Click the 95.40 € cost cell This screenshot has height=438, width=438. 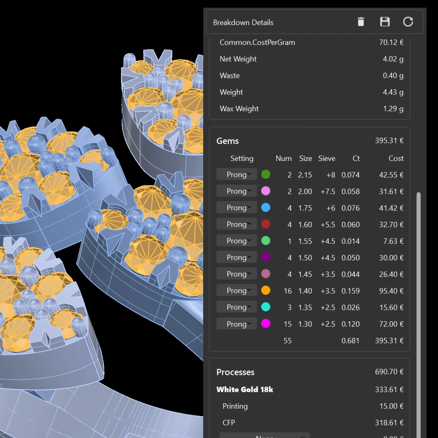[391, 291]
